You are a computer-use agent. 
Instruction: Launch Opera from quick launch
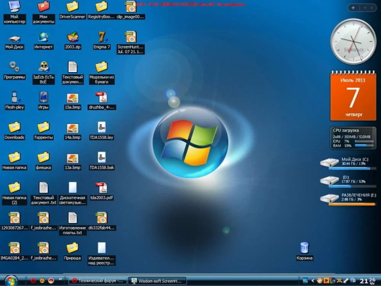pyautogui.click(x=33, y=281)
